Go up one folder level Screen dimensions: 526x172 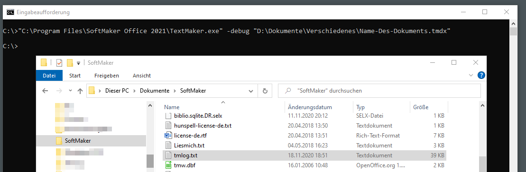click(x=80, y=91)
